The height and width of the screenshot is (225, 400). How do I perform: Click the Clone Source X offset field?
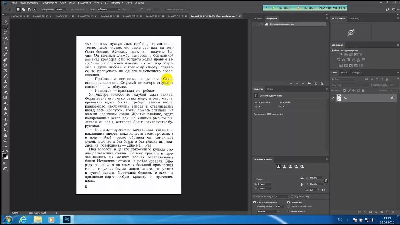[x=264, y=184]
